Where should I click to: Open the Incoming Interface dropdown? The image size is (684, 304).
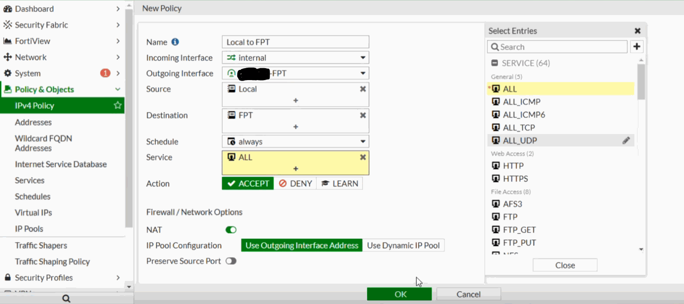click(295, 58)
